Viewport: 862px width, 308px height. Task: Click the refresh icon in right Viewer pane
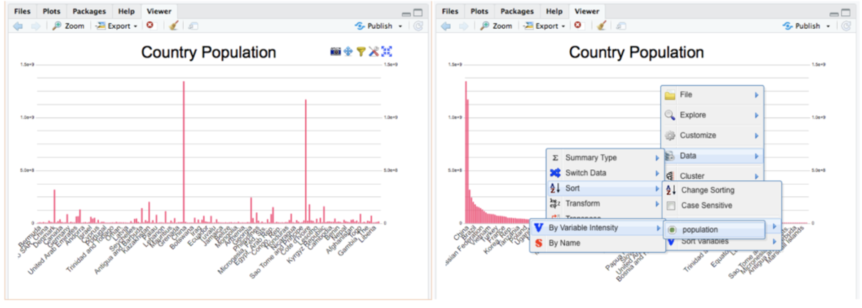(846, 26)
